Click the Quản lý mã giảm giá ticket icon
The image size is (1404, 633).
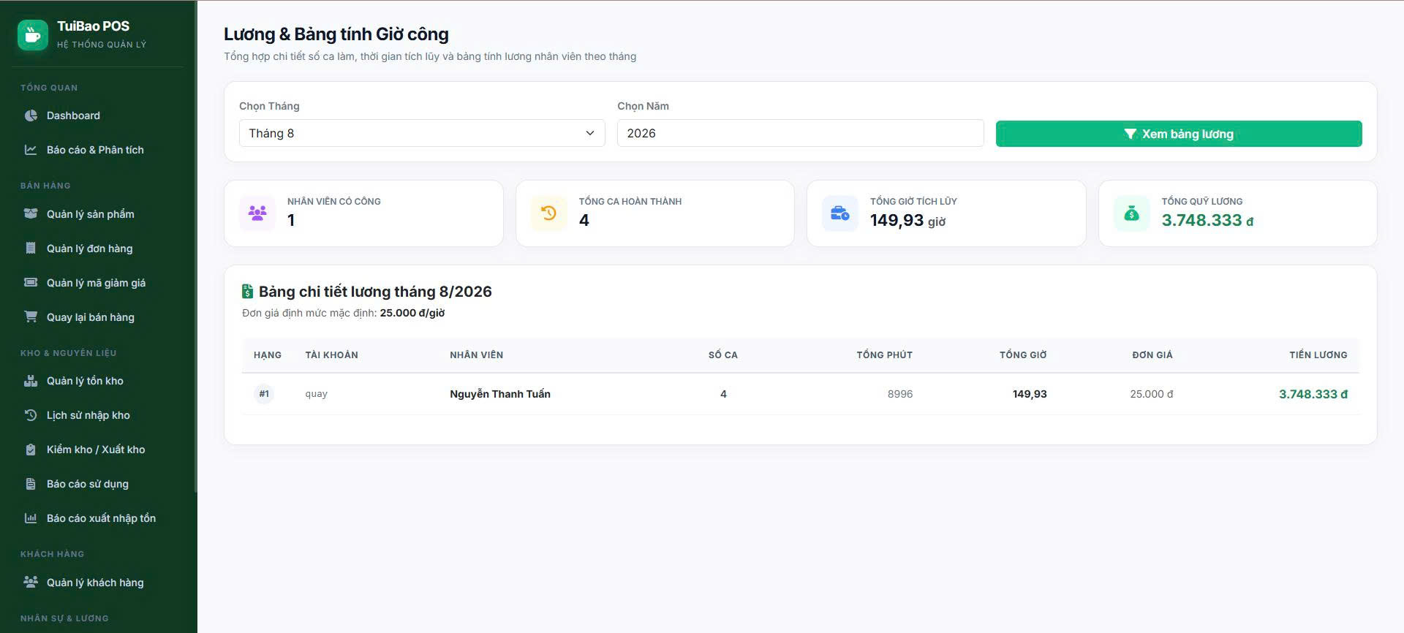point(31,283)
